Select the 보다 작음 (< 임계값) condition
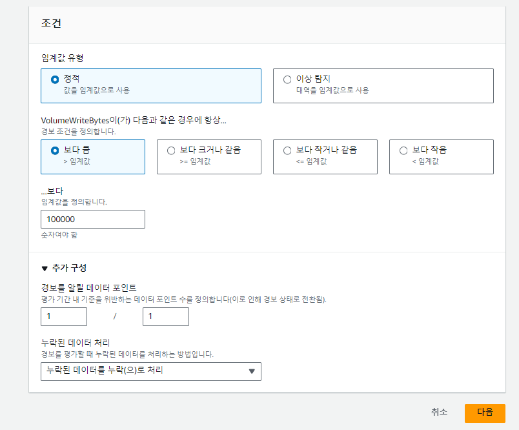 coord(403,150)
